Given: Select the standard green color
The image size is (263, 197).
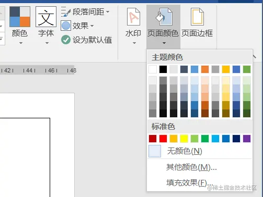Looking at the screenshot, I should pos(205,139).
